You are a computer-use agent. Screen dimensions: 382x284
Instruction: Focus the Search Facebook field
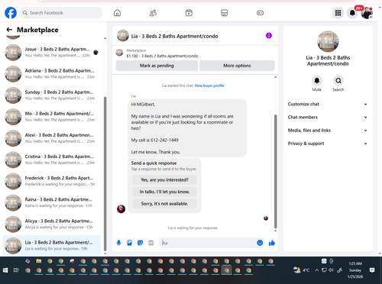coord(61,13)
